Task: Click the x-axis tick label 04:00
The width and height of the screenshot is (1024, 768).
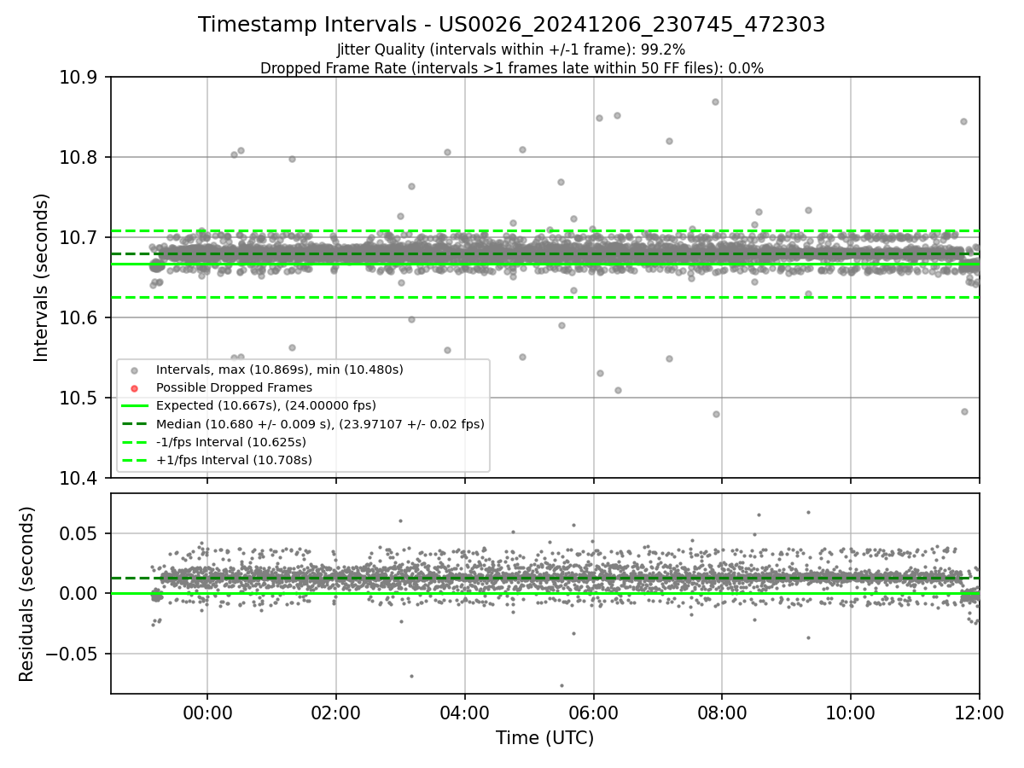Action: 465,713
